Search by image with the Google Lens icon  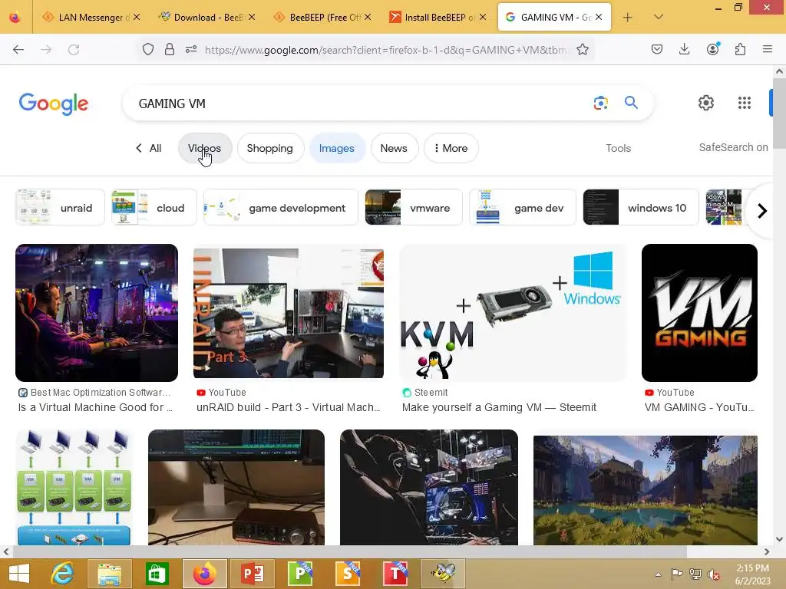[600, 104]
